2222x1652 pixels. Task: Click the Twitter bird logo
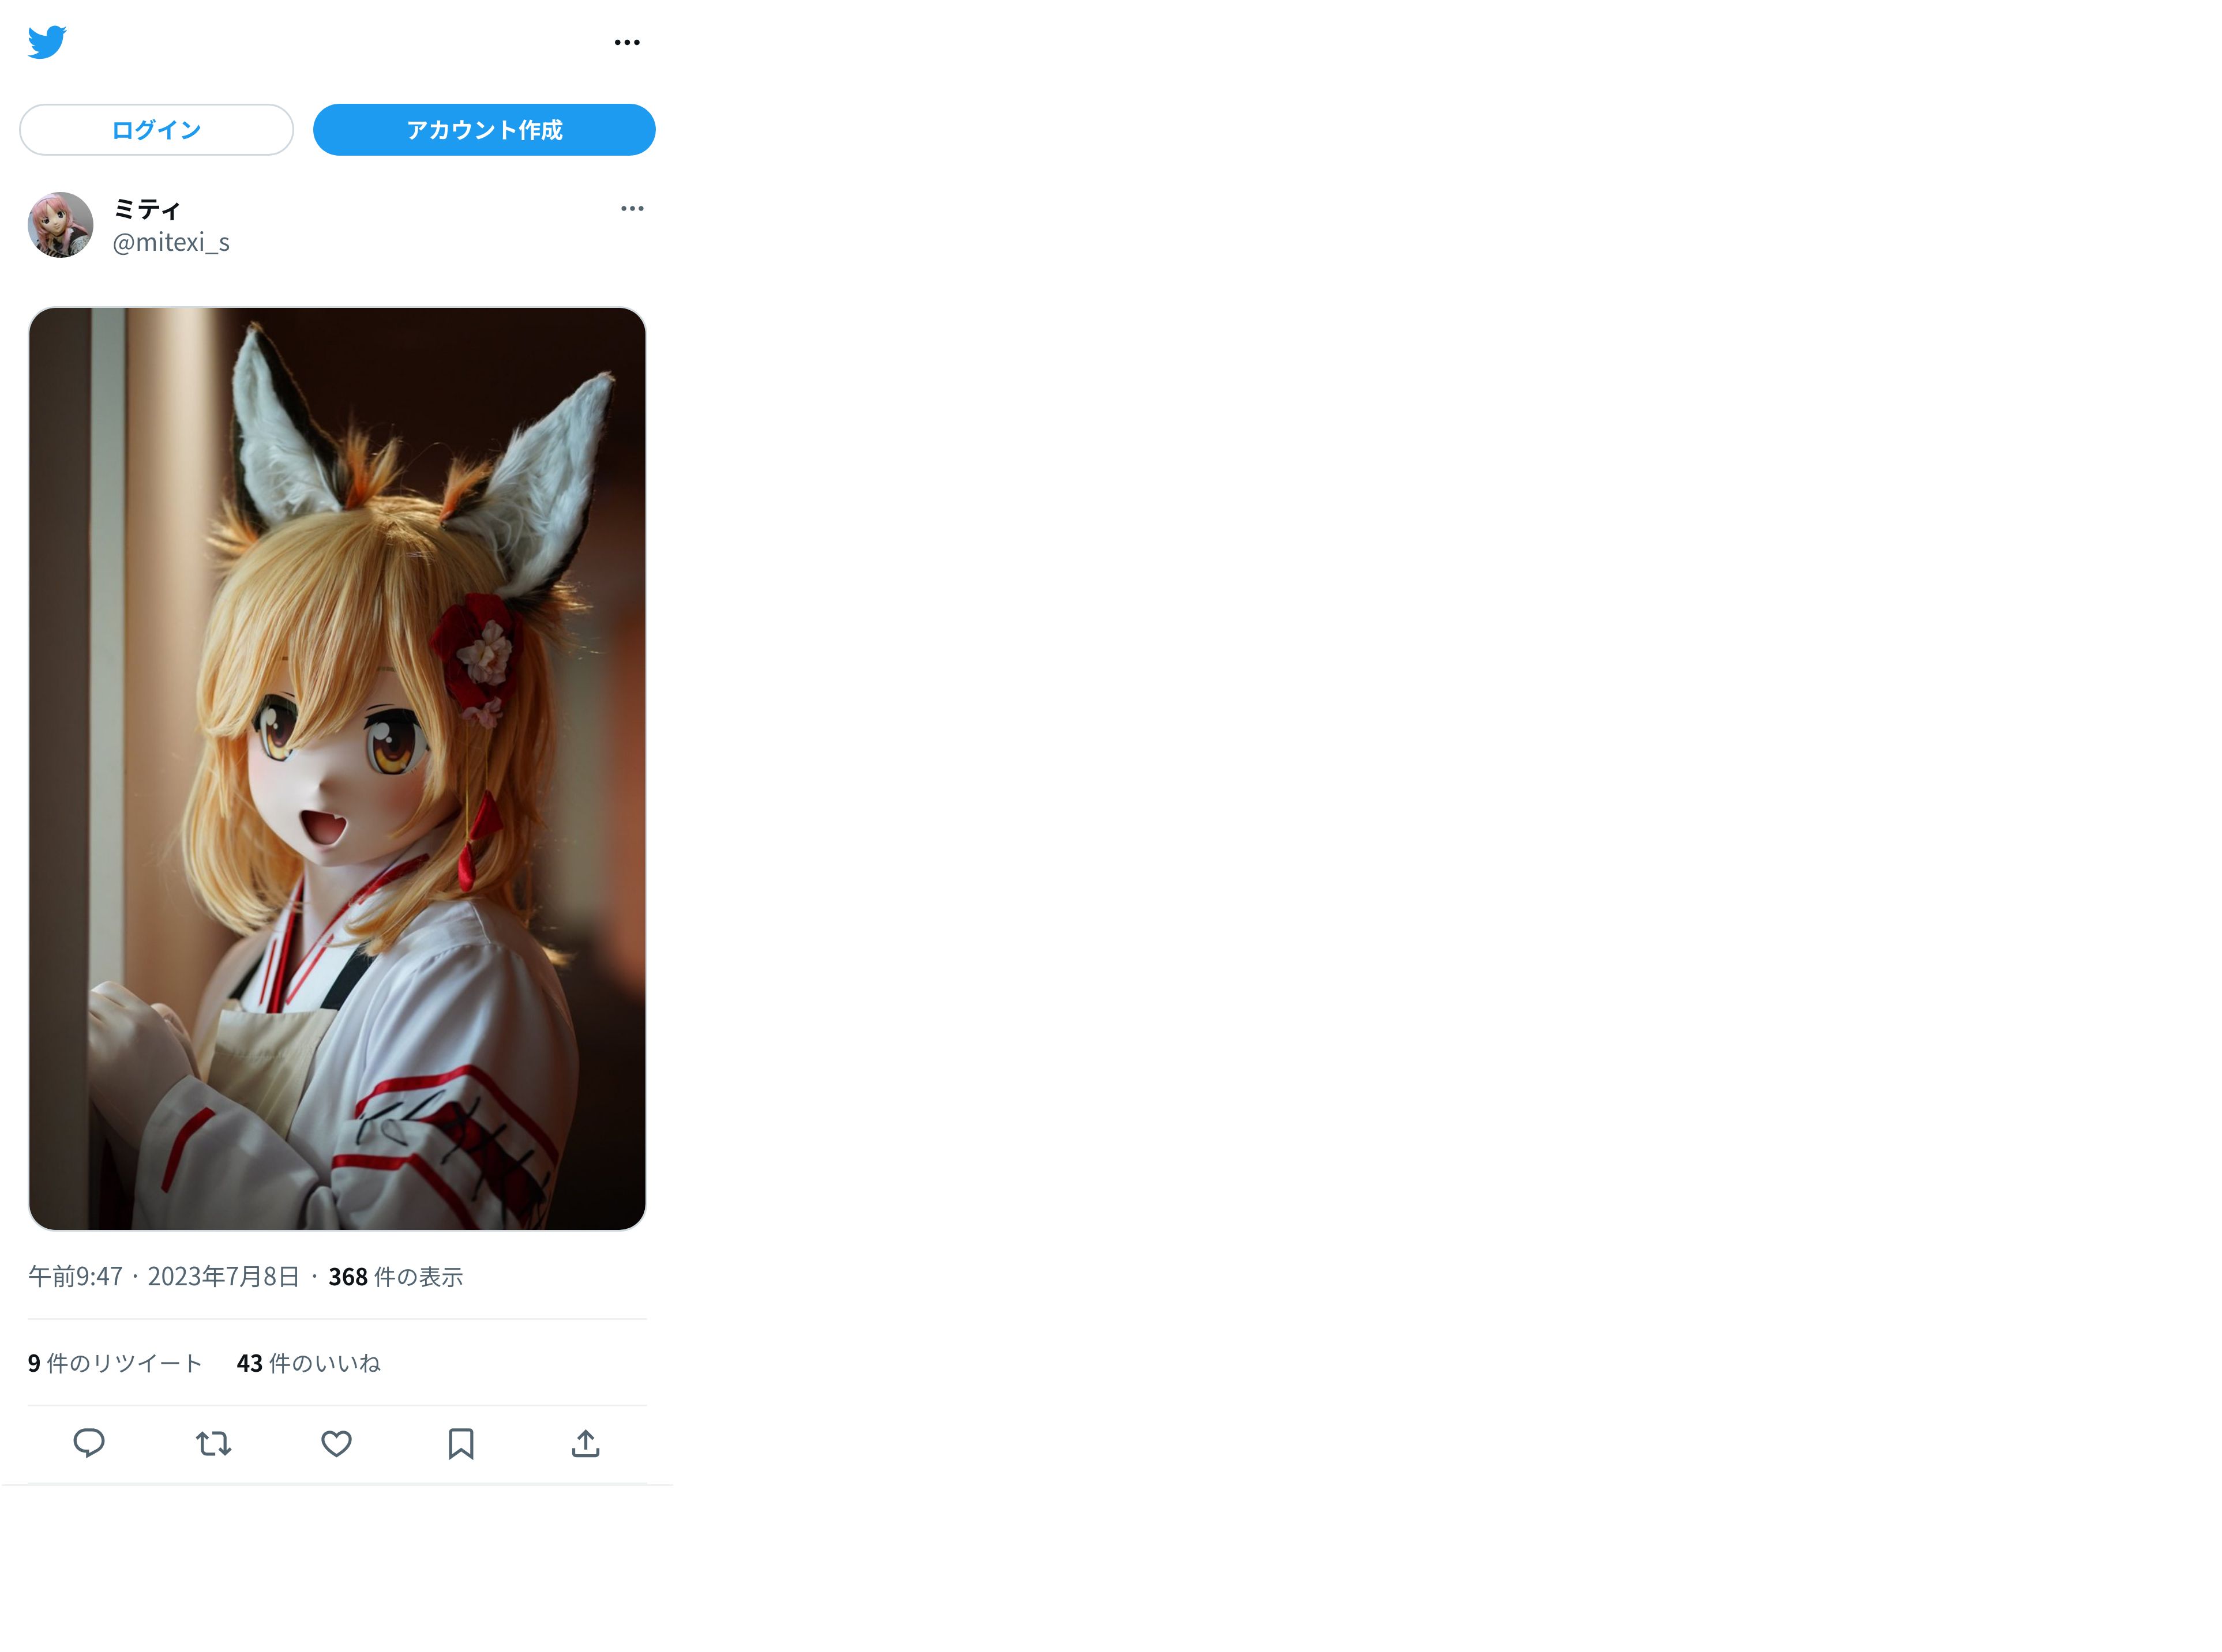click(x=47, y=42)
